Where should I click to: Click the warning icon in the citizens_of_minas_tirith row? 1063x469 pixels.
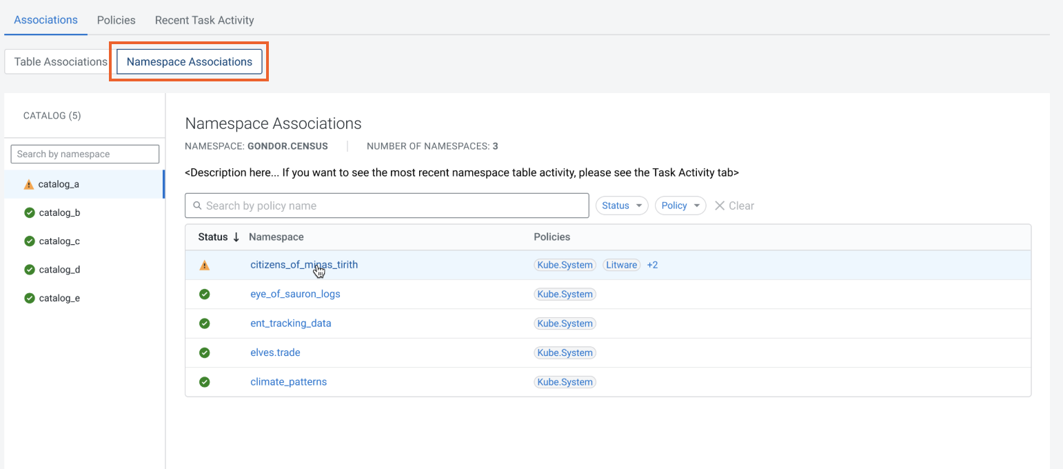(x=205, y=264)
